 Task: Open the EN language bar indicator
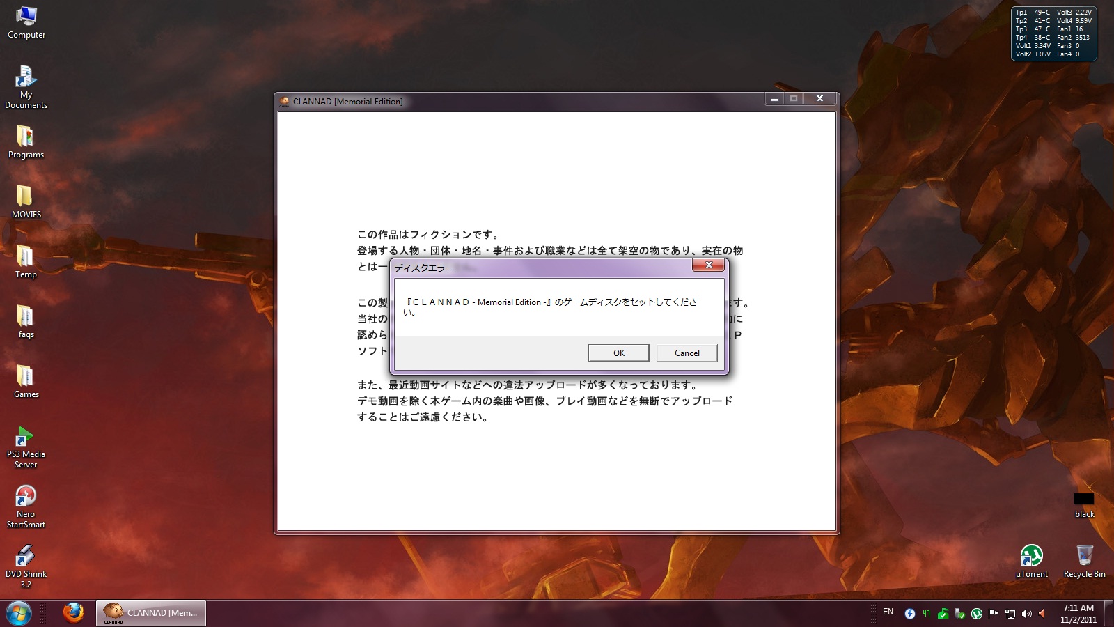888,612
